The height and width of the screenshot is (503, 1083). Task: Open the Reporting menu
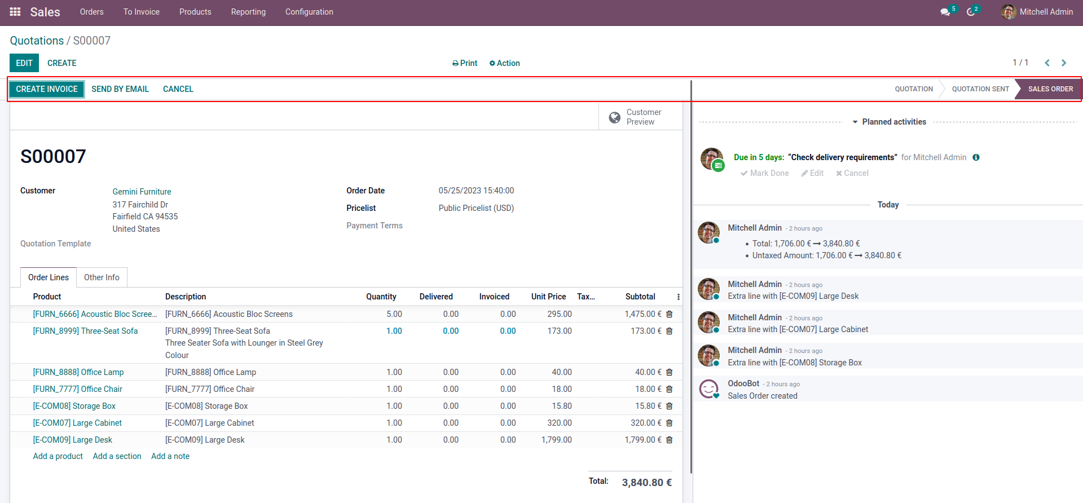point(248,12)
